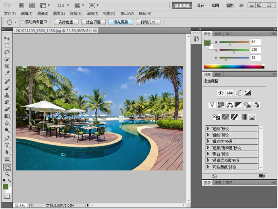Image resolution: width=278 pixels, height=209 pixels.
Task: Toggle Quick Mask mode
Action: (7, 197)
